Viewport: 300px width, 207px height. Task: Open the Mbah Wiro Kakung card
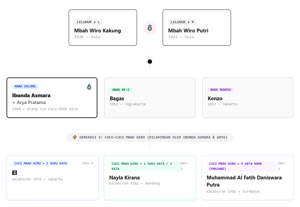click(103, 28)
